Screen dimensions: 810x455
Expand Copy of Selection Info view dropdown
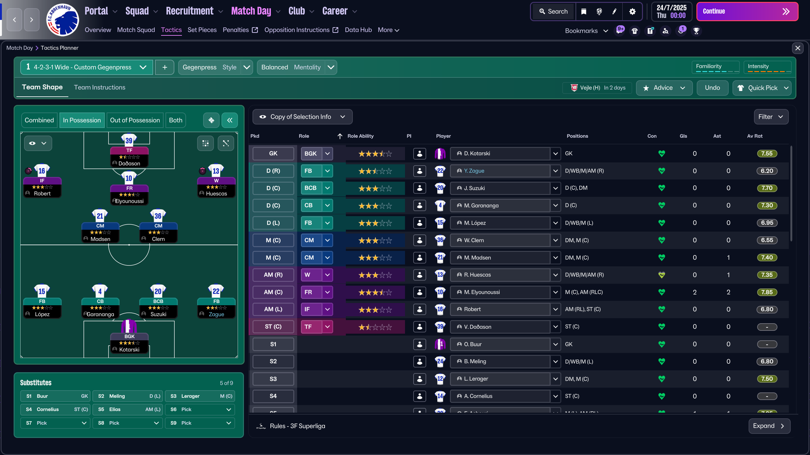[x=302, y=117]
